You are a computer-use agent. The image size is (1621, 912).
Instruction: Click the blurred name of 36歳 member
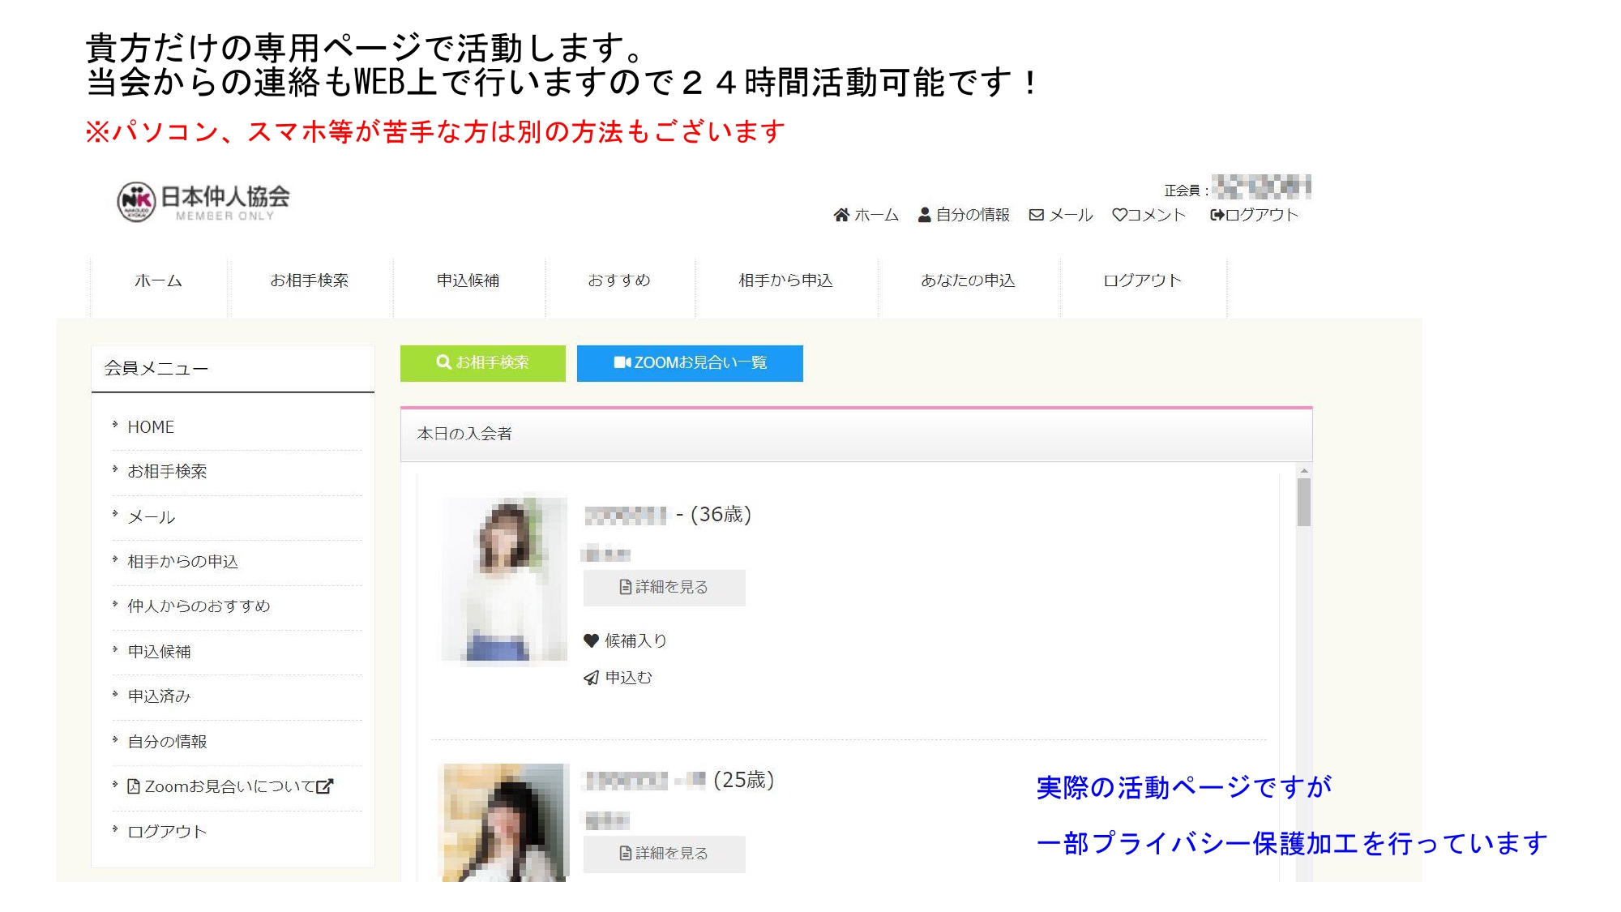pos(625,515)
